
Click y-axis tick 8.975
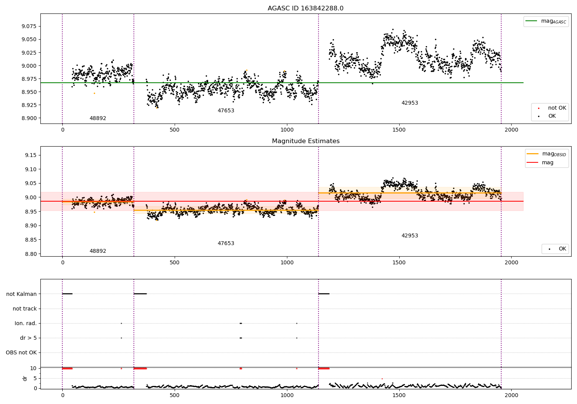coord(29,79)
